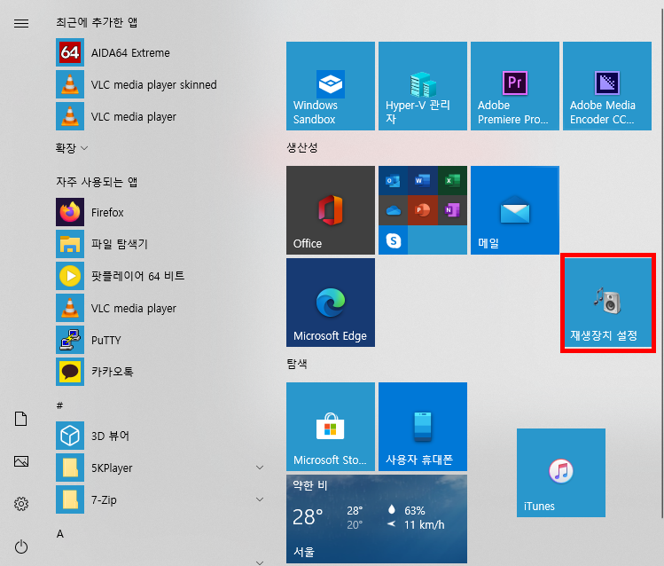Screen dimensions: 664x566
Task: Open the Microsoft Store tile
Action: (331, 427)
